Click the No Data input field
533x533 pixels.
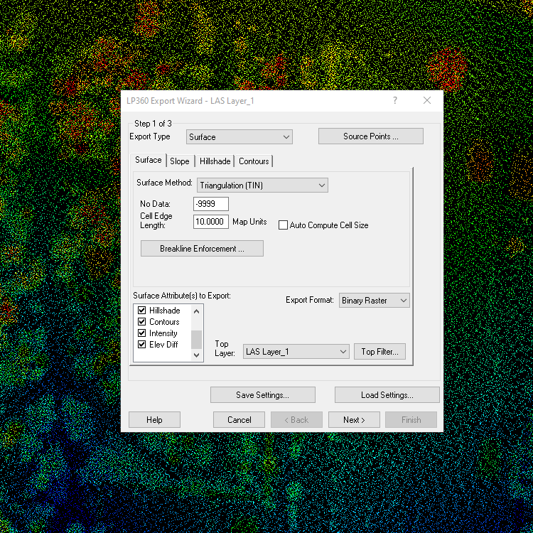click(211, 204)
